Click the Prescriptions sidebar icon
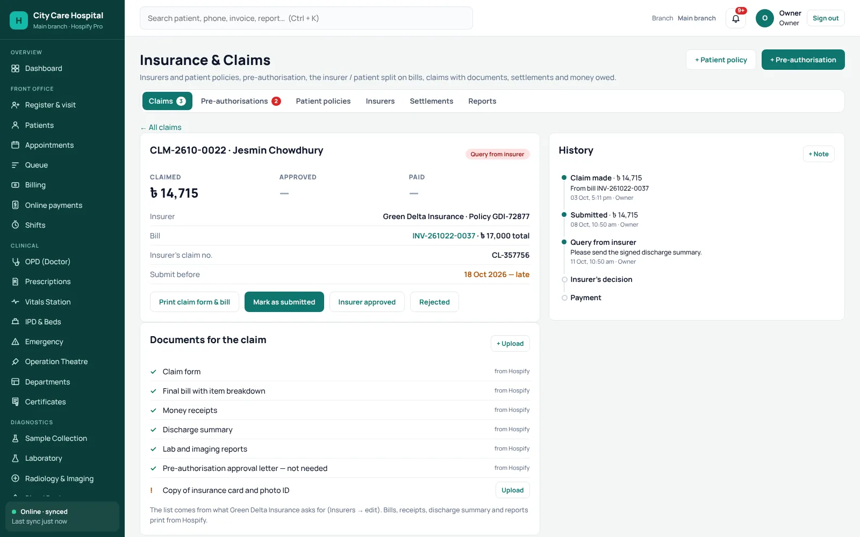Viewport: 860px width, 537px height. [15, 281]
